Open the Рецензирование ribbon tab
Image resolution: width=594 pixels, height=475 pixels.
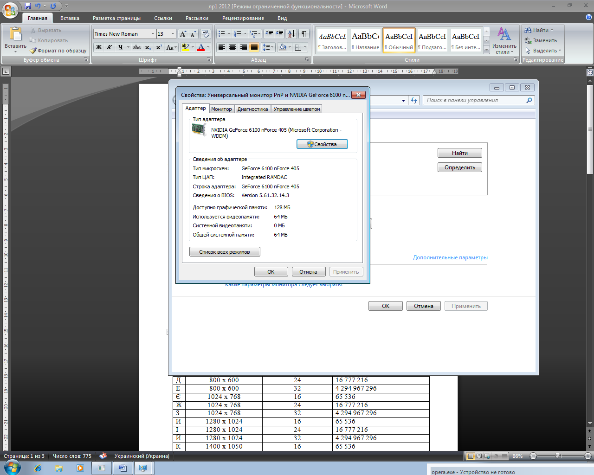243,18
